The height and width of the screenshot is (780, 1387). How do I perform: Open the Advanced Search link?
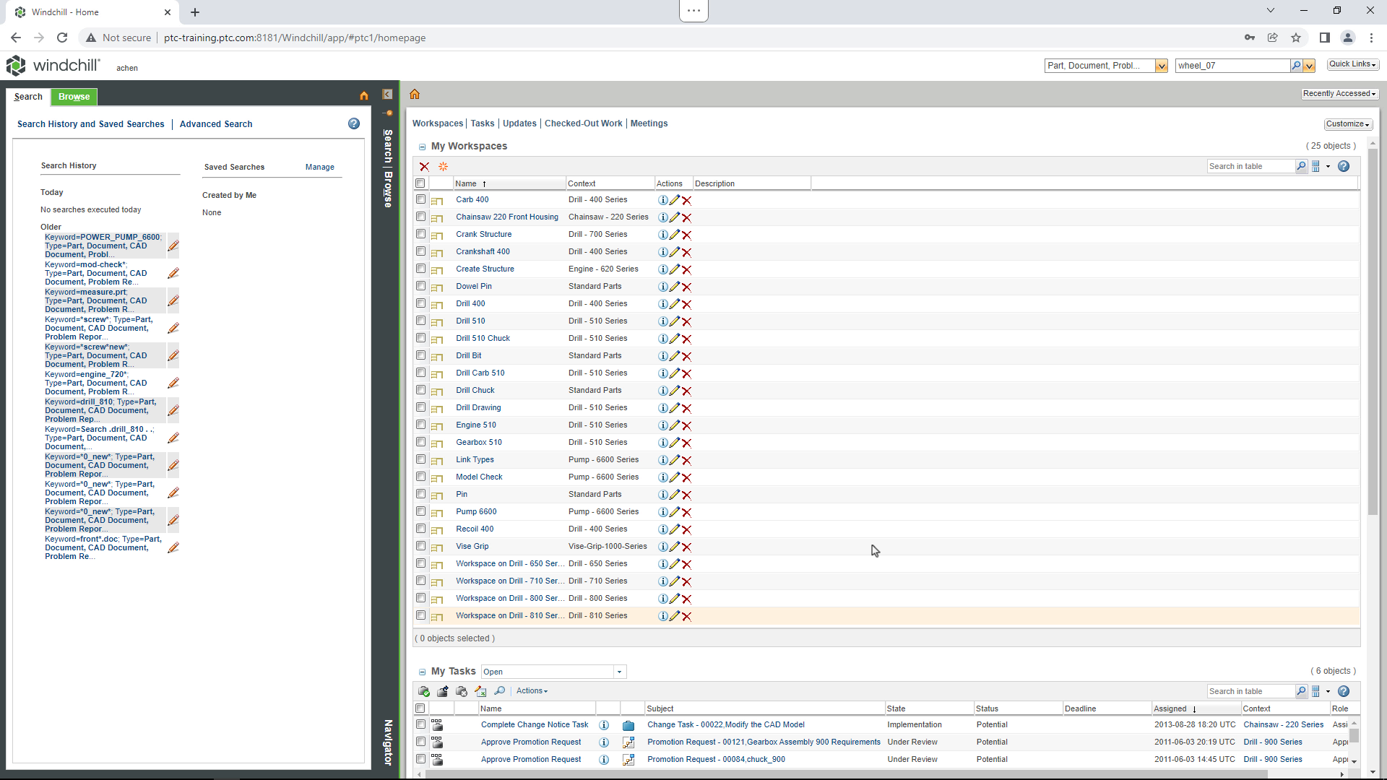coord(216,124)
